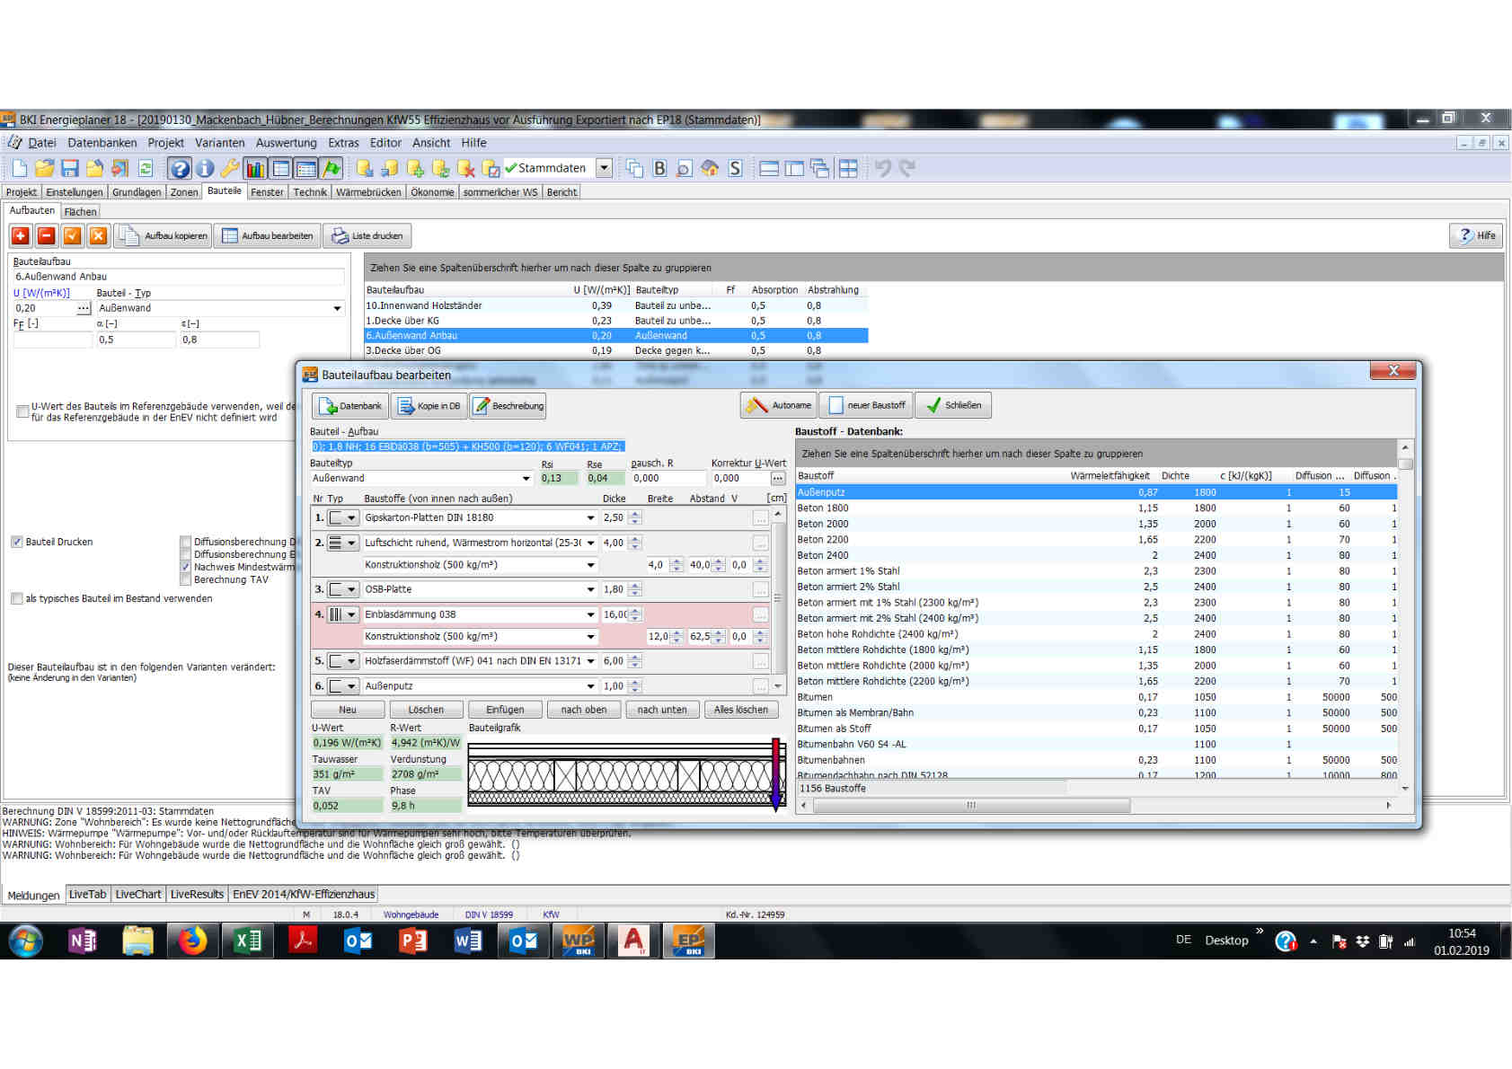Open the Auswertung menu
The height and width of the screenshot is (1069, 1512).
286,143
